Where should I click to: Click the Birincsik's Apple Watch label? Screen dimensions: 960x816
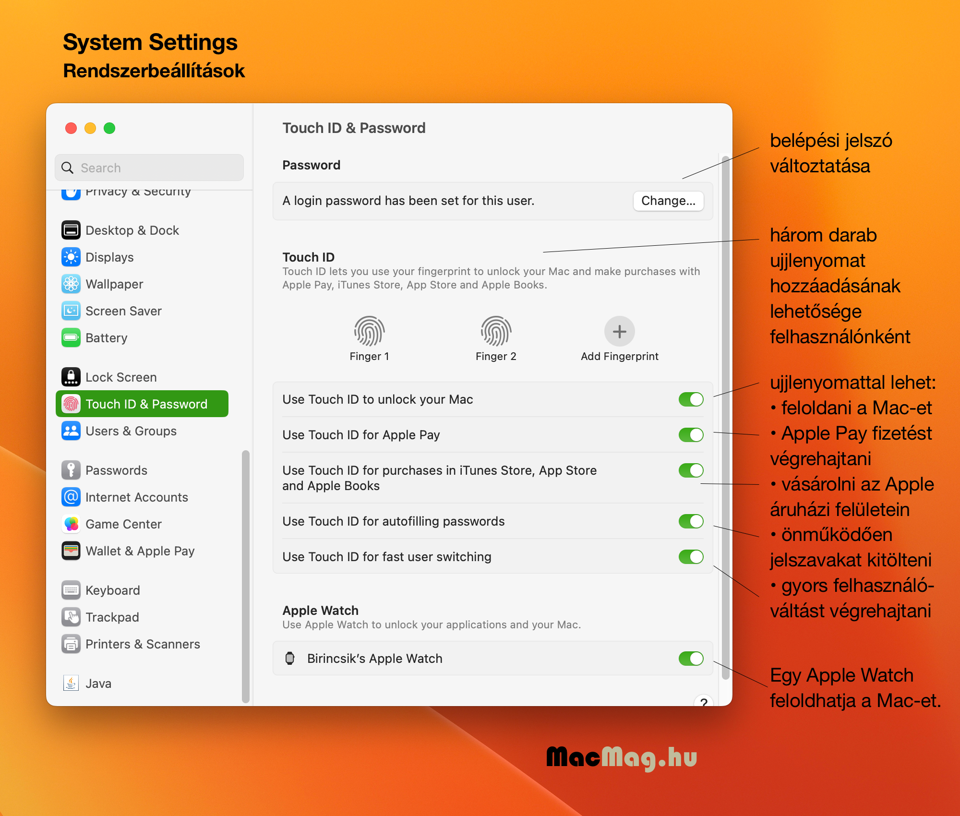[374, 659]
